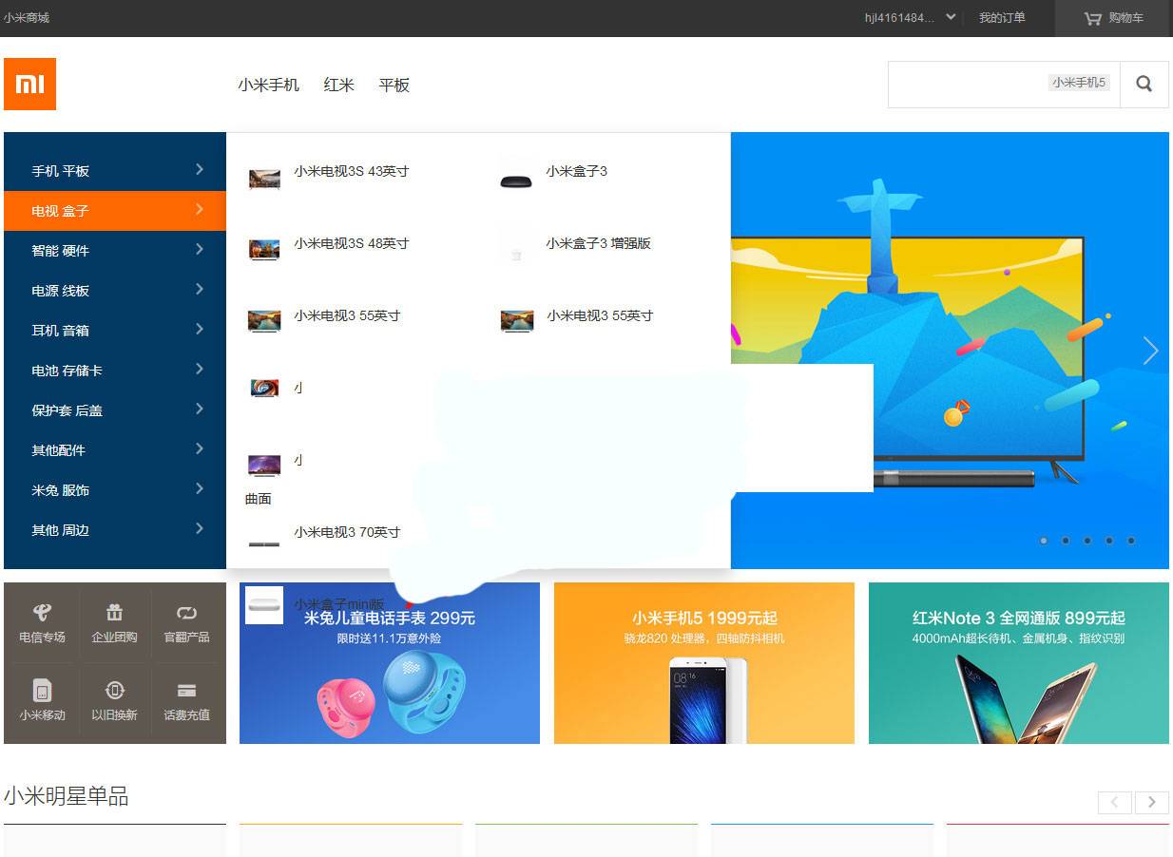Click the search magnifier icon
Image resolution: width=1173 pixels, height=857 pixels.
click(x=1144, y=84)
